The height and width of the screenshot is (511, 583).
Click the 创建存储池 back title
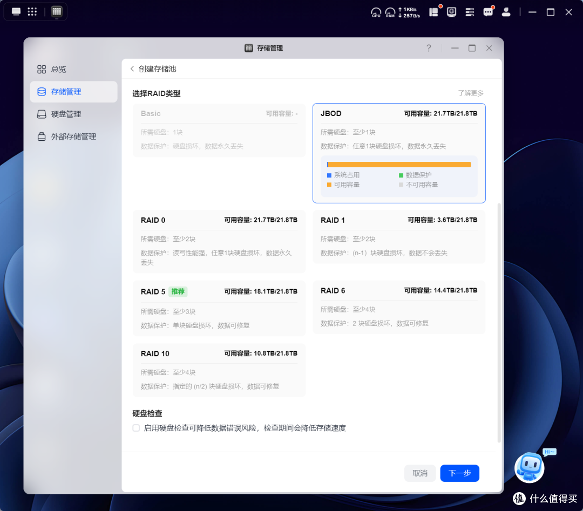157,69
